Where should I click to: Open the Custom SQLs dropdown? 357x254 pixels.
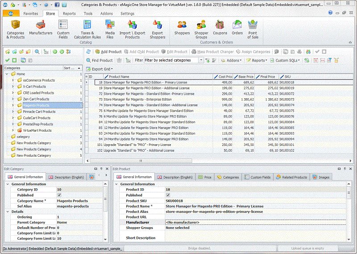(285, 60)
